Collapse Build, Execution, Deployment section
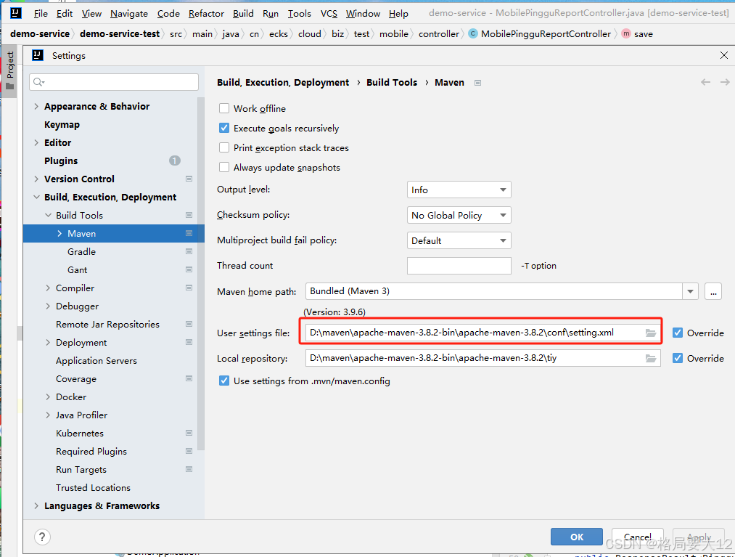Viewport: 735px width, 557px height. coord(36,197)
